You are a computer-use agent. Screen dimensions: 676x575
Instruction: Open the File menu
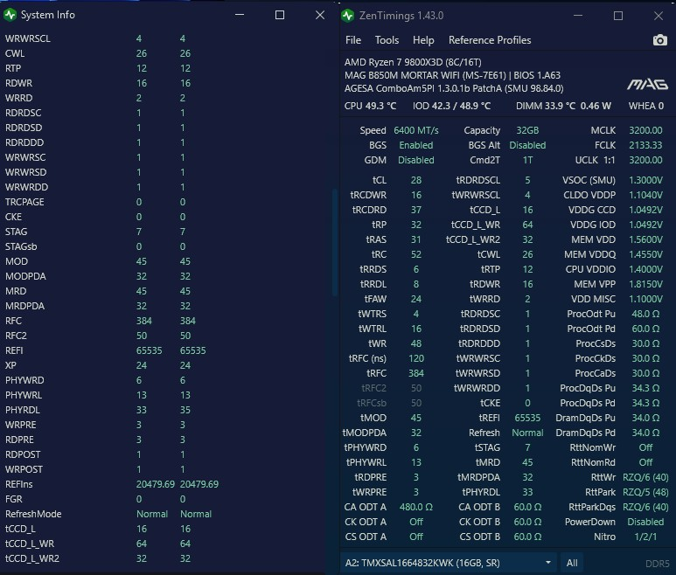[353, 40]
